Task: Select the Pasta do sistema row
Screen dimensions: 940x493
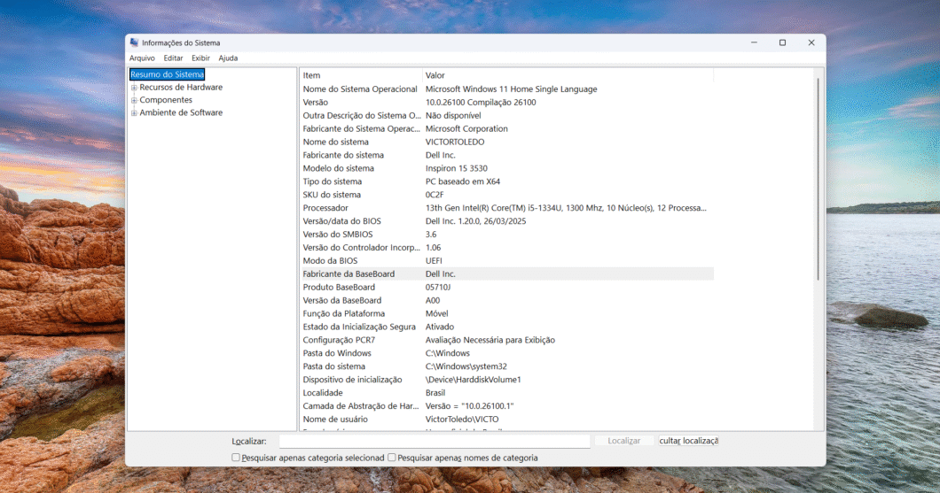Action: [506, 366]
